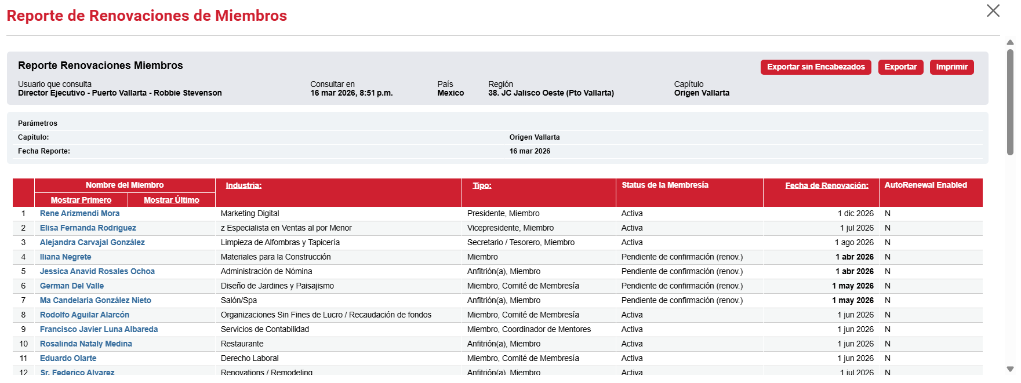Sort by Mostrar Último

[171, 200]
